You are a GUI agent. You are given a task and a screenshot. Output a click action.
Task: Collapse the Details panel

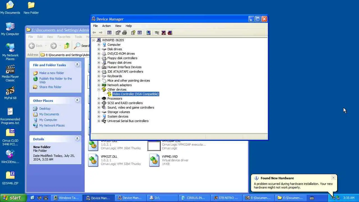click(x=77, y=139)
